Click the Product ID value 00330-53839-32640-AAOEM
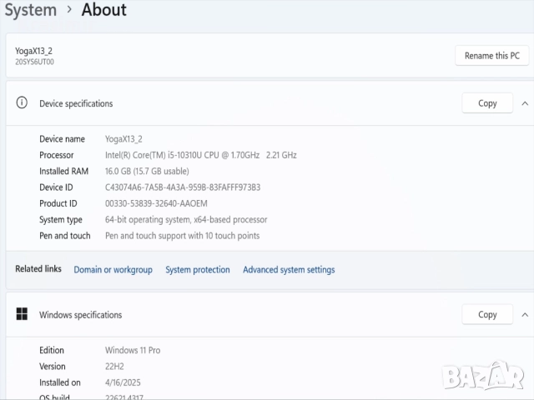Screen dimensions: 534x400 pyautogui.click(x=156, y=204)
